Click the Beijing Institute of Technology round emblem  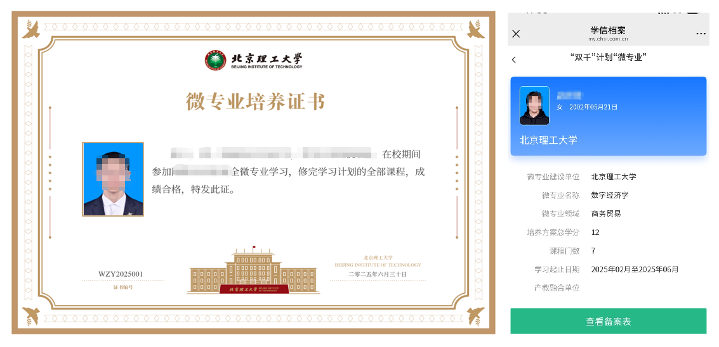coord(215,61)
